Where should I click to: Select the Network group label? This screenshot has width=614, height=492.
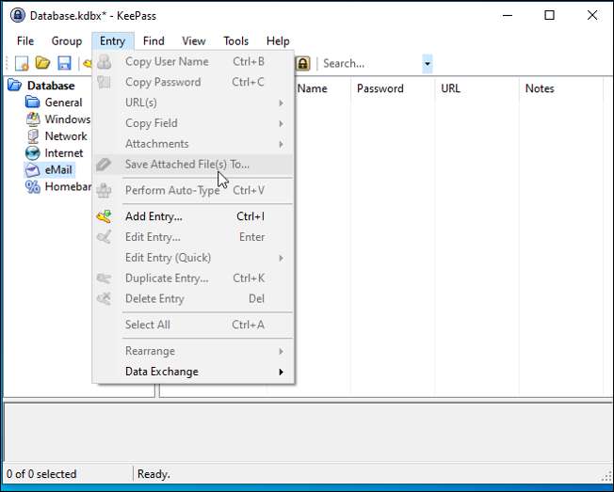click(x=66, y=136)
